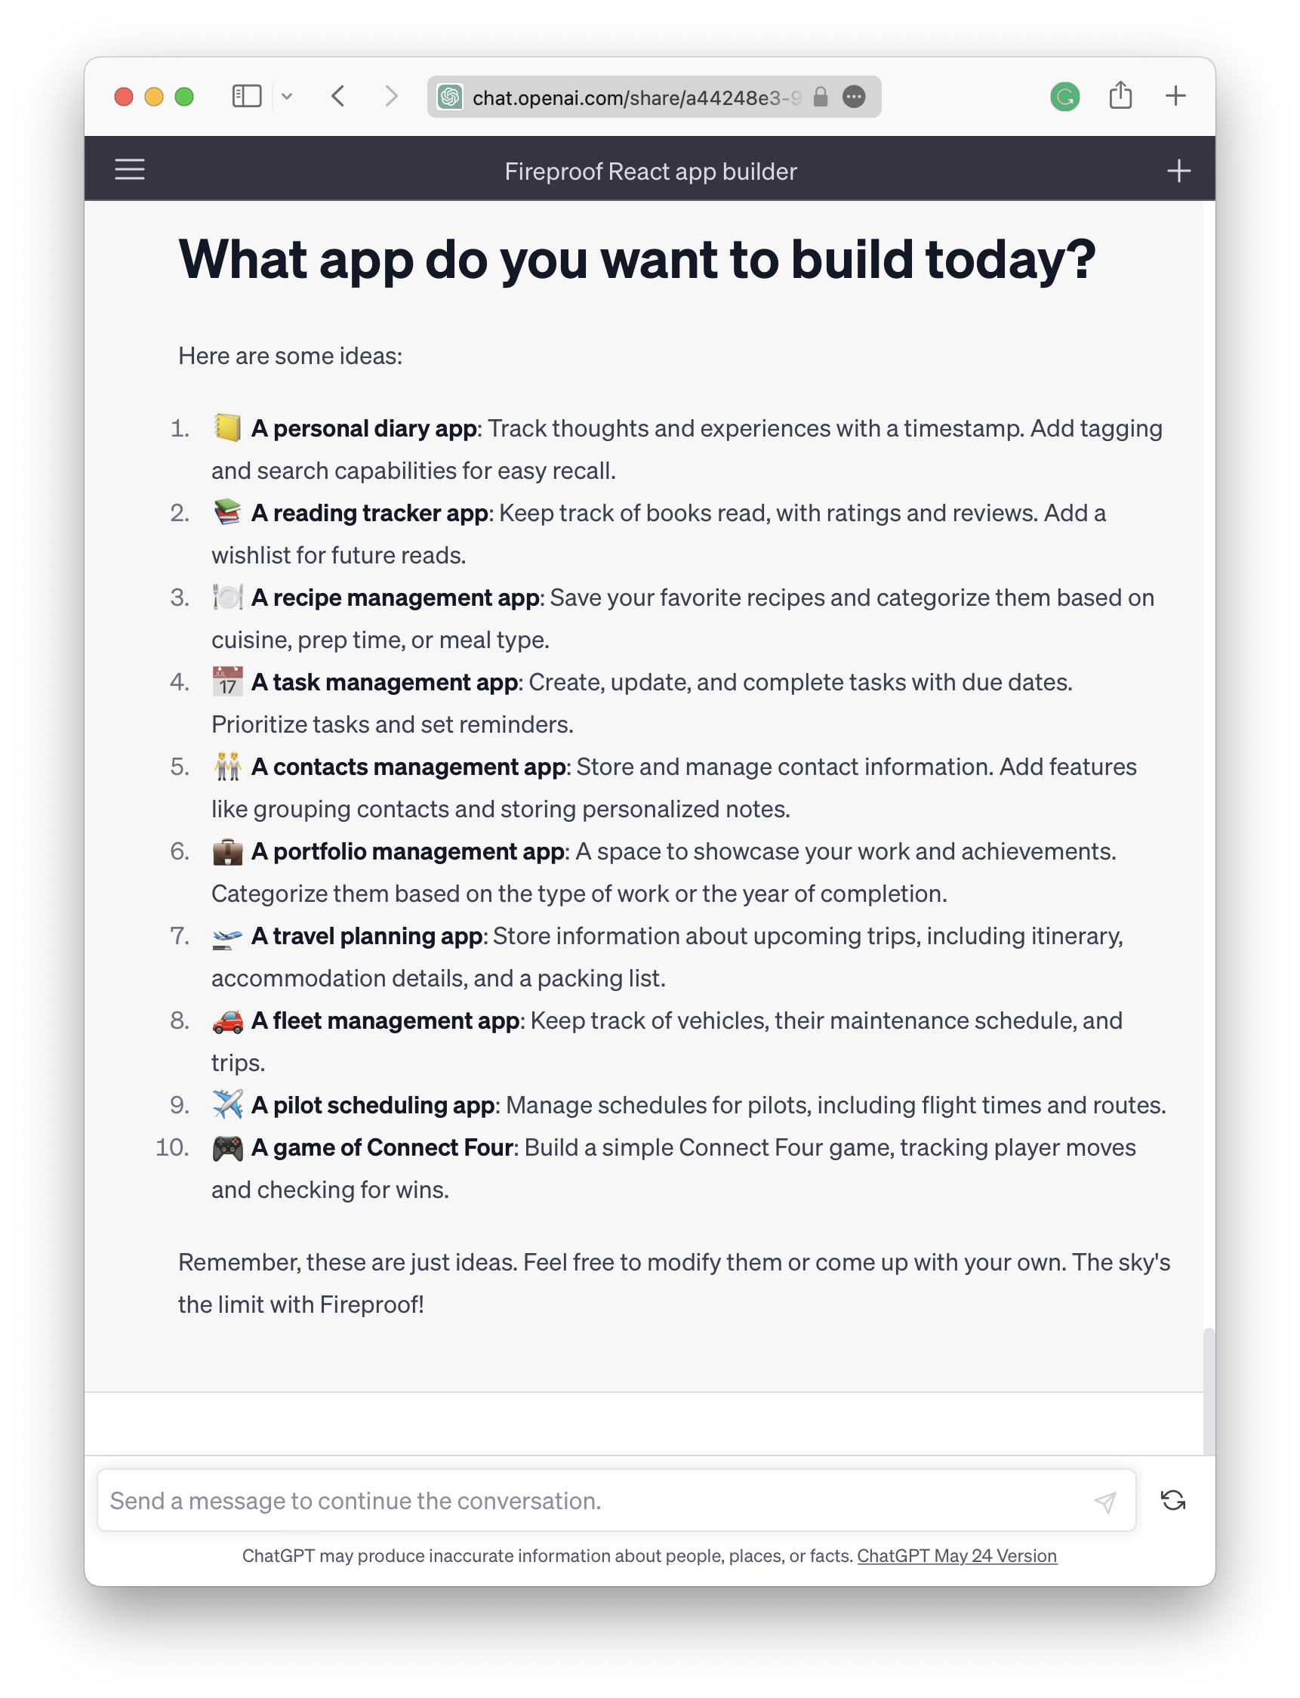Open a new Safari tab

[1175, 96]
